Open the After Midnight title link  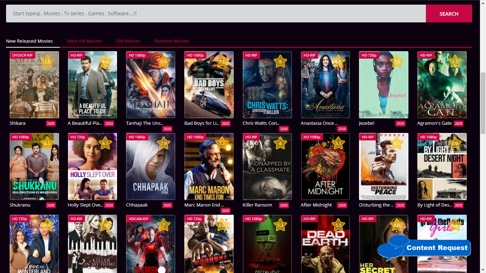316,205
